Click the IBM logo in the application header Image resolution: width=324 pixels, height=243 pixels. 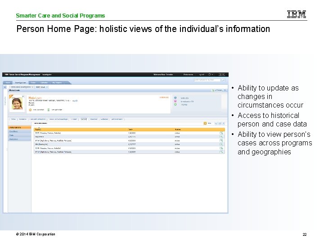pyautogui.click(x=222, y=74)
